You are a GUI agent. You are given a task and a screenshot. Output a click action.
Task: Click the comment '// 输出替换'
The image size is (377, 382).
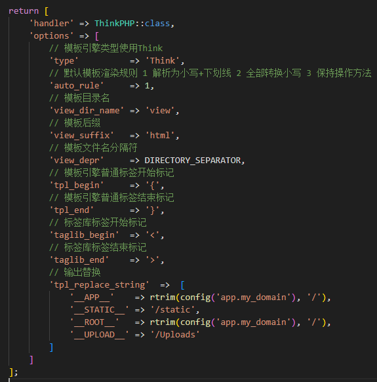(75, 273)
